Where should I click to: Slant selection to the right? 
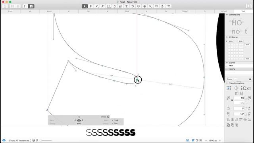point(249,114)
